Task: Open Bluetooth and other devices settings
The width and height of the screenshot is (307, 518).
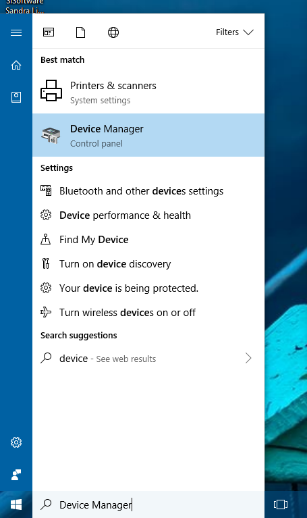Action: 148,191
